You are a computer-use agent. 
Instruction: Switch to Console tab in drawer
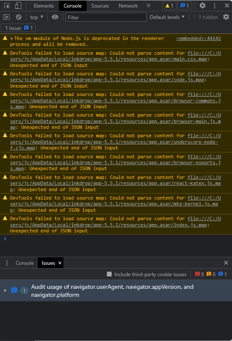pyautogui.click(x=24, y=263)
